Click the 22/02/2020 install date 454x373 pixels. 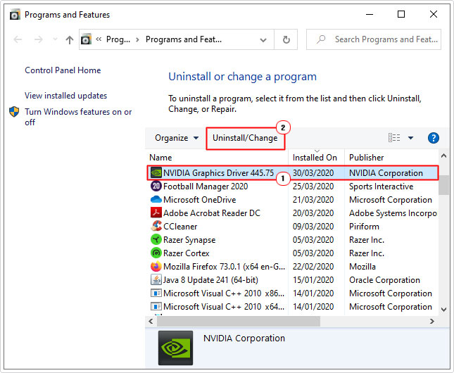(313, 267)
